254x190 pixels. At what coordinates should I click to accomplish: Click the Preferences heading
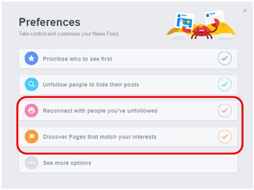[x=49, y=22]
